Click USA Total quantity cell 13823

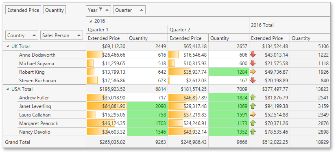[x=310, y=89]
